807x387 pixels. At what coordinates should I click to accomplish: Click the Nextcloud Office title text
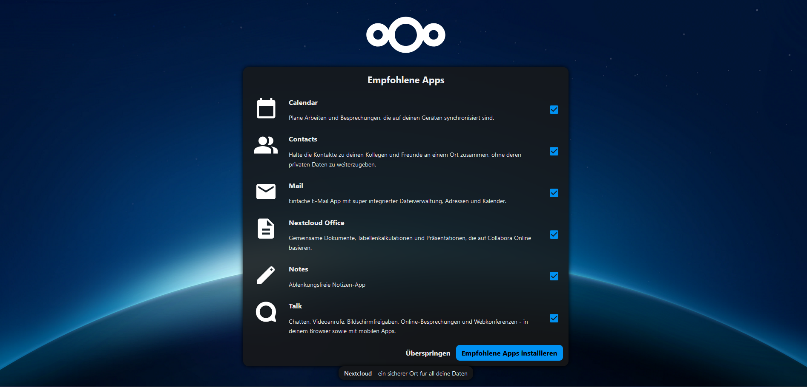316,223
